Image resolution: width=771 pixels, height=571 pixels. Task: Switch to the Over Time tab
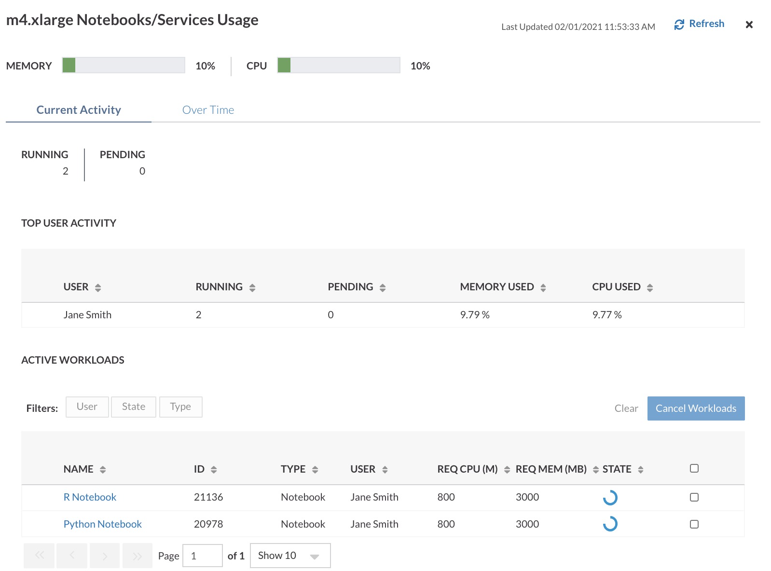[x=208, y=110]
